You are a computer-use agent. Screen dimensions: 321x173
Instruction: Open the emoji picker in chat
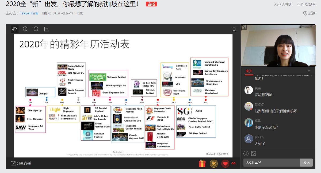pyautogui.click(x=246, y=153)
